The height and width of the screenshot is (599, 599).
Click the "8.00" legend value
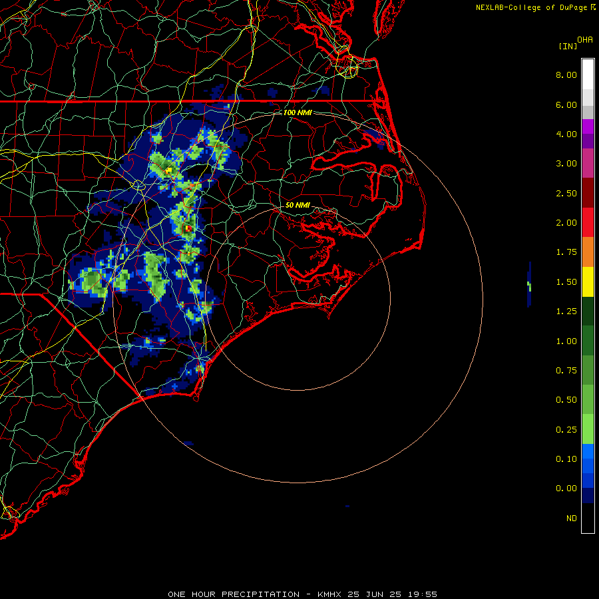566,75
